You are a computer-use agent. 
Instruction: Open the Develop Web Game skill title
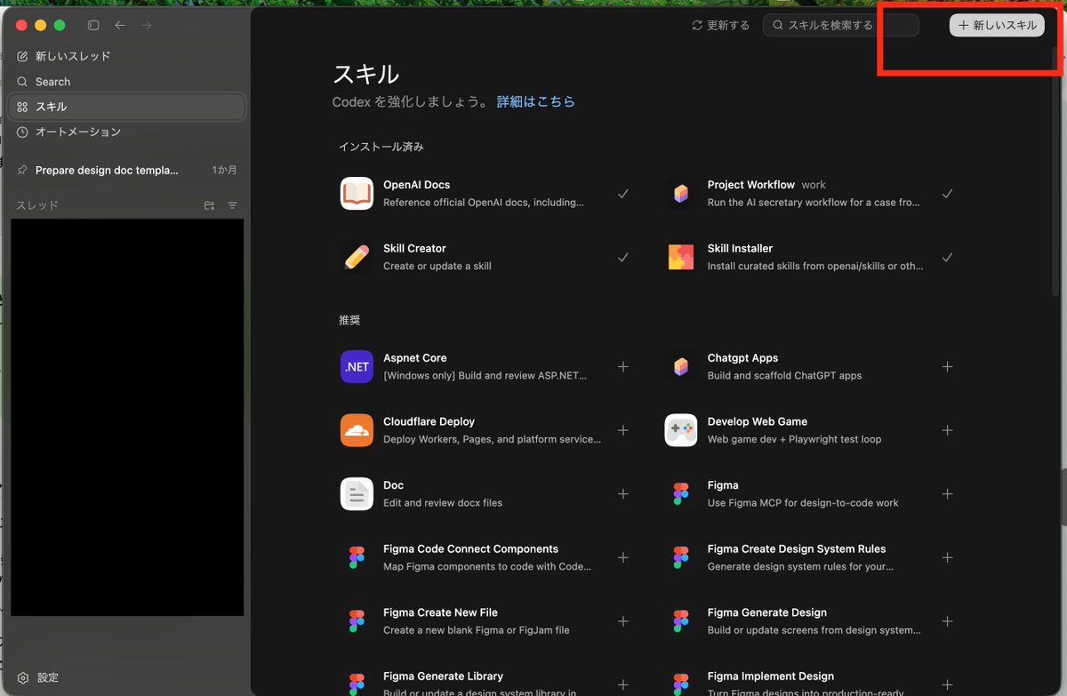pyautogui.click(x=758, y=421)
